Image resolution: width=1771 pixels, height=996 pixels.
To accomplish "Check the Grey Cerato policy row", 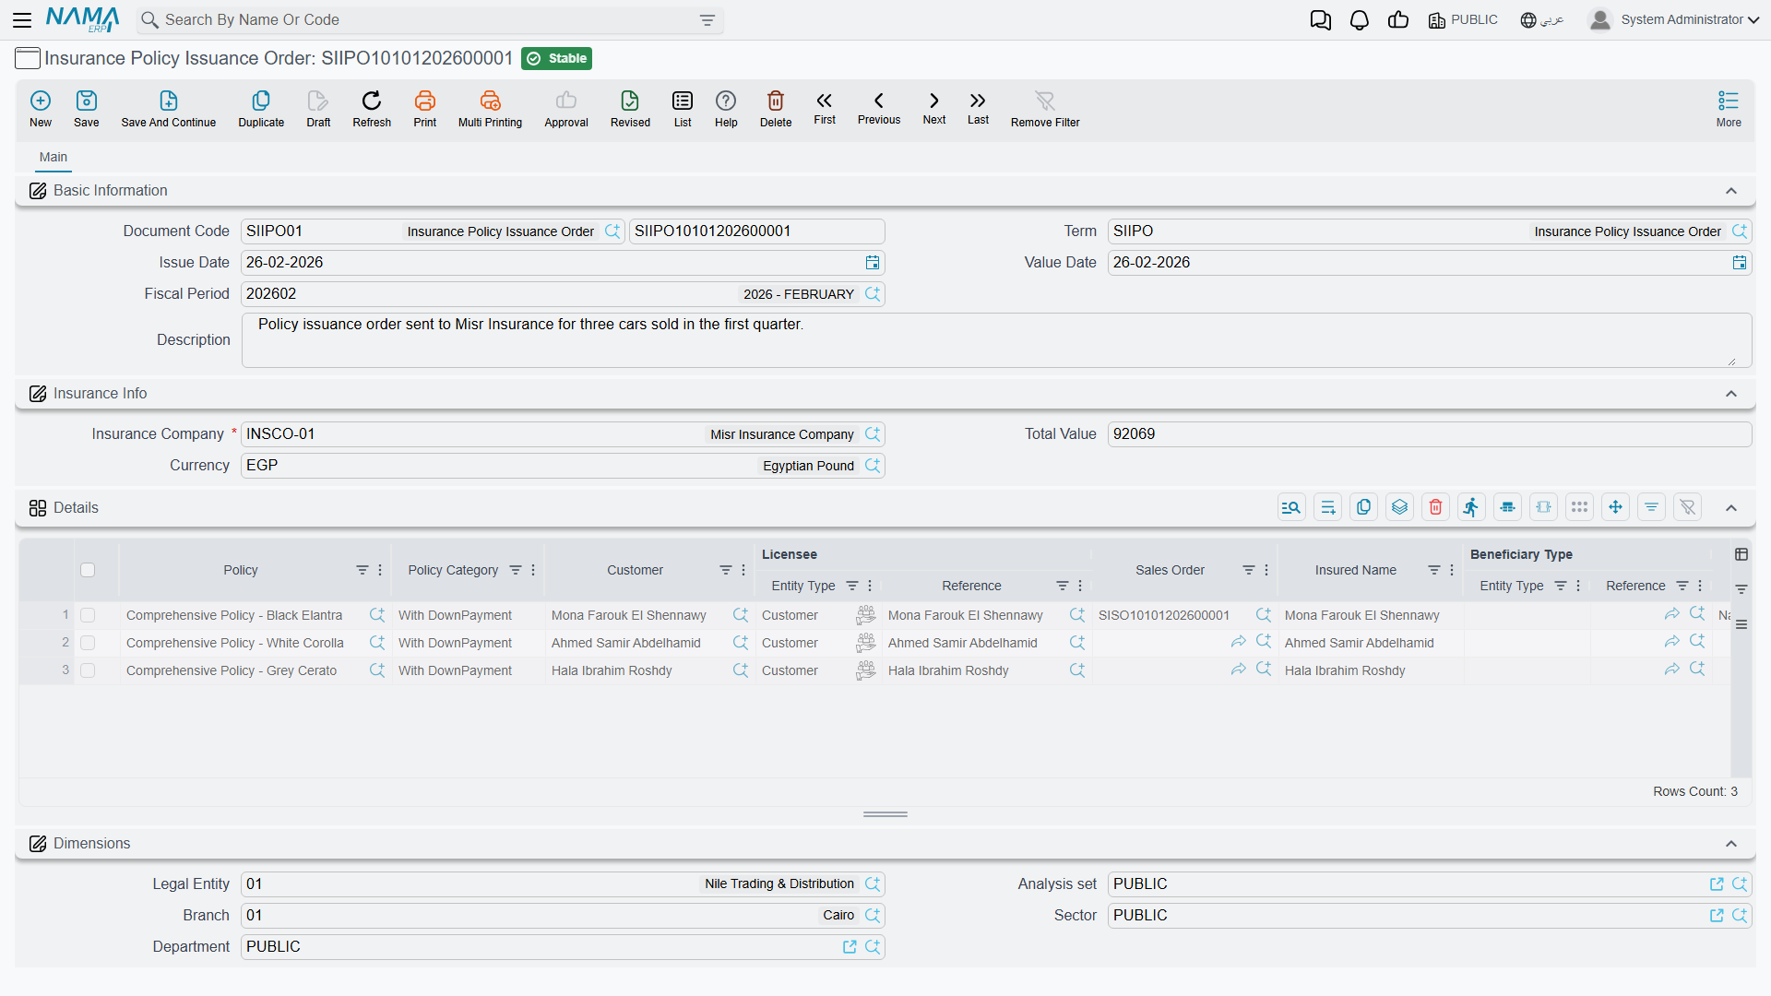I will pyautogui.click(x=88, y=670).
